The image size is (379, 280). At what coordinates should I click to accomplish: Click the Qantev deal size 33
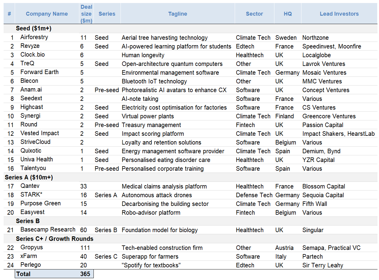(x=84, y=186)
